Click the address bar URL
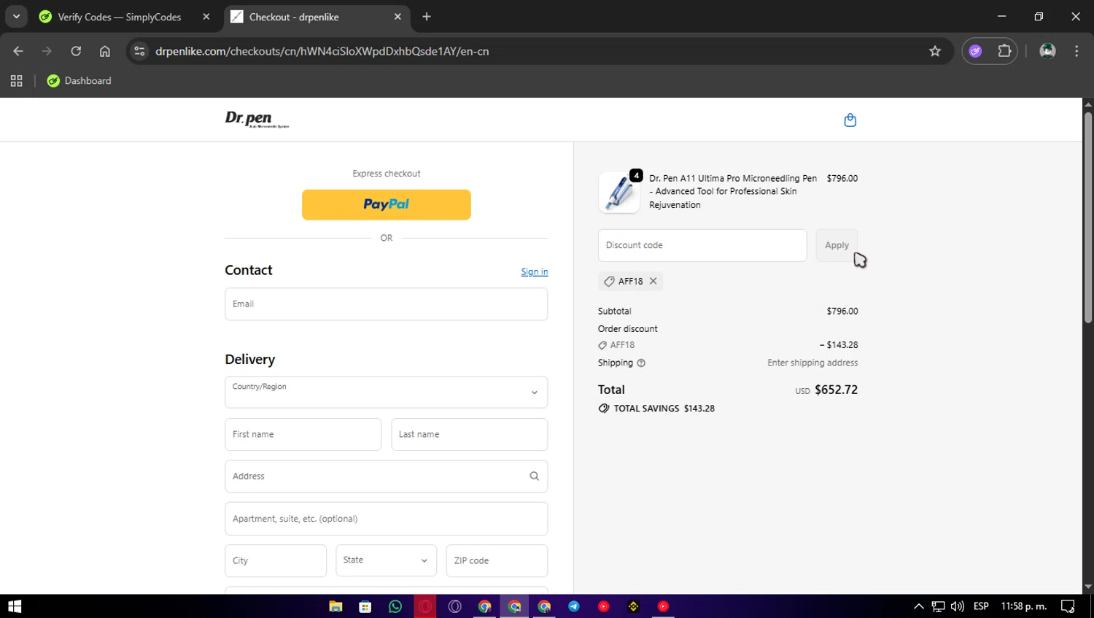 pos(322,51)
